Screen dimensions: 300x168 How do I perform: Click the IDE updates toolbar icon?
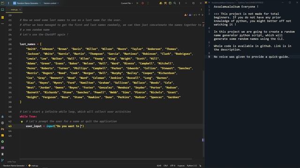pyautogui.click(x=170, y=3)
